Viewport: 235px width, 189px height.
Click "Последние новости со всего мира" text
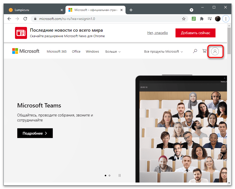66,30
